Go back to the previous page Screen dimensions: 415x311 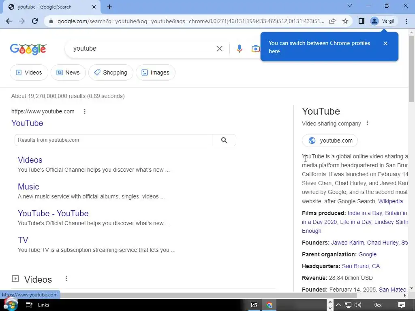(9, 21)
